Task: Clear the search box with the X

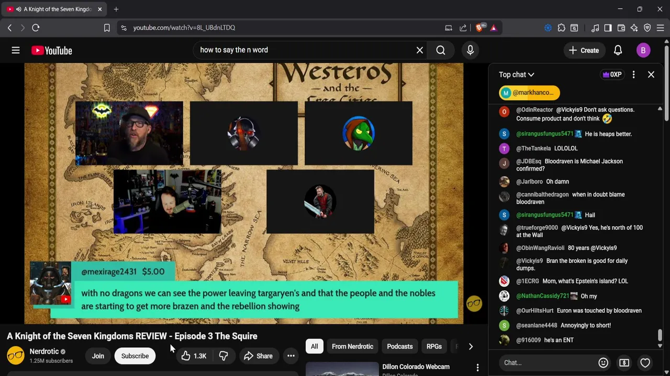Action: click(420, 50)
